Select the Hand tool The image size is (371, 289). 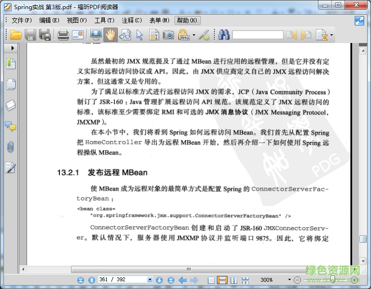[110, 35]
